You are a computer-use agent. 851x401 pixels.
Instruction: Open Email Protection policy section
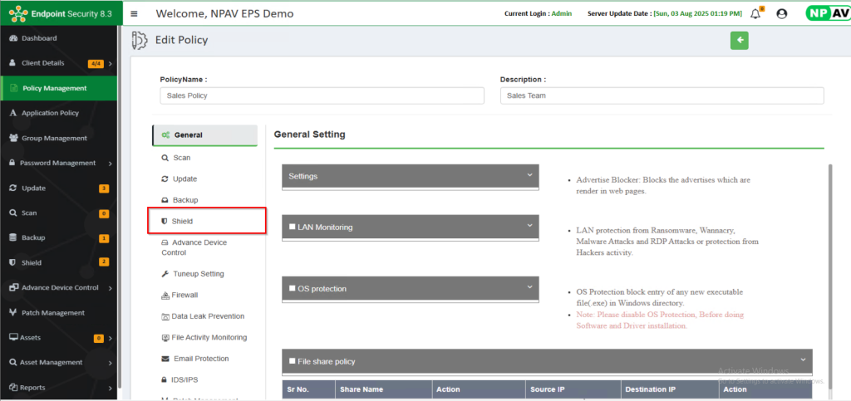(x=200, y=359)
